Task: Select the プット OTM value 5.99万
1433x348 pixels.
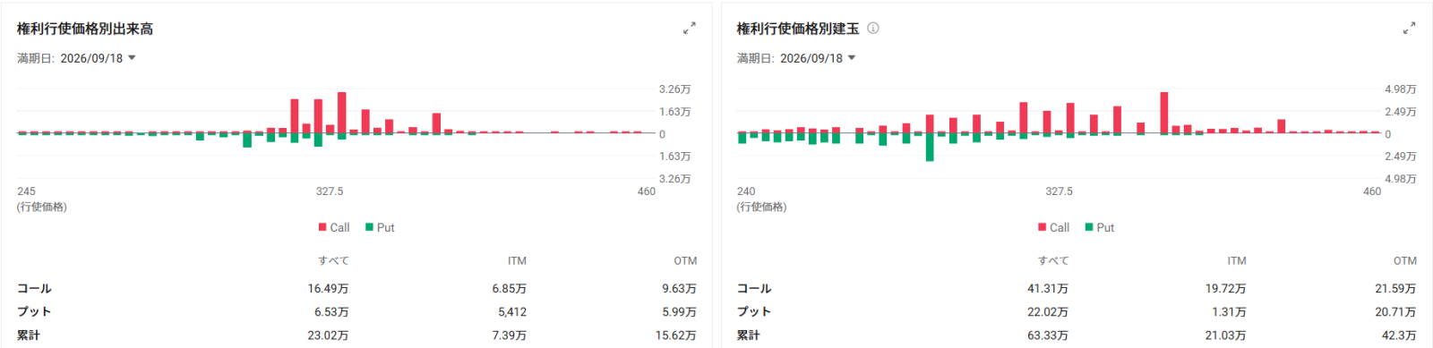Action: (x=679, y=311)
